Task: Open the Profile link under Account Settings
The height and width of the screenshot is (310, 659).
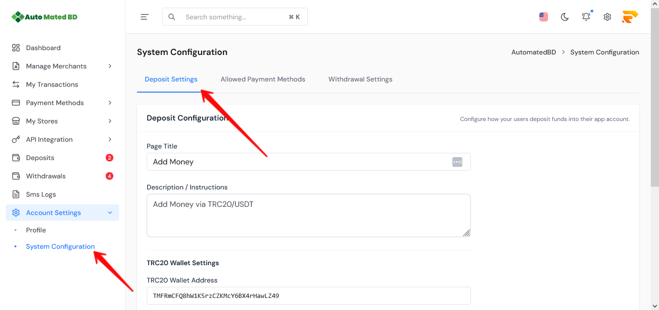Action: [36, 230]
